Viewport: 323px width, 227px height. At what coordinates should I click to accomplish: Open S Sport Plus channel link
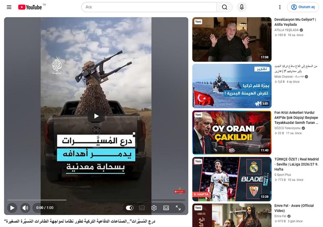(283, 175)
